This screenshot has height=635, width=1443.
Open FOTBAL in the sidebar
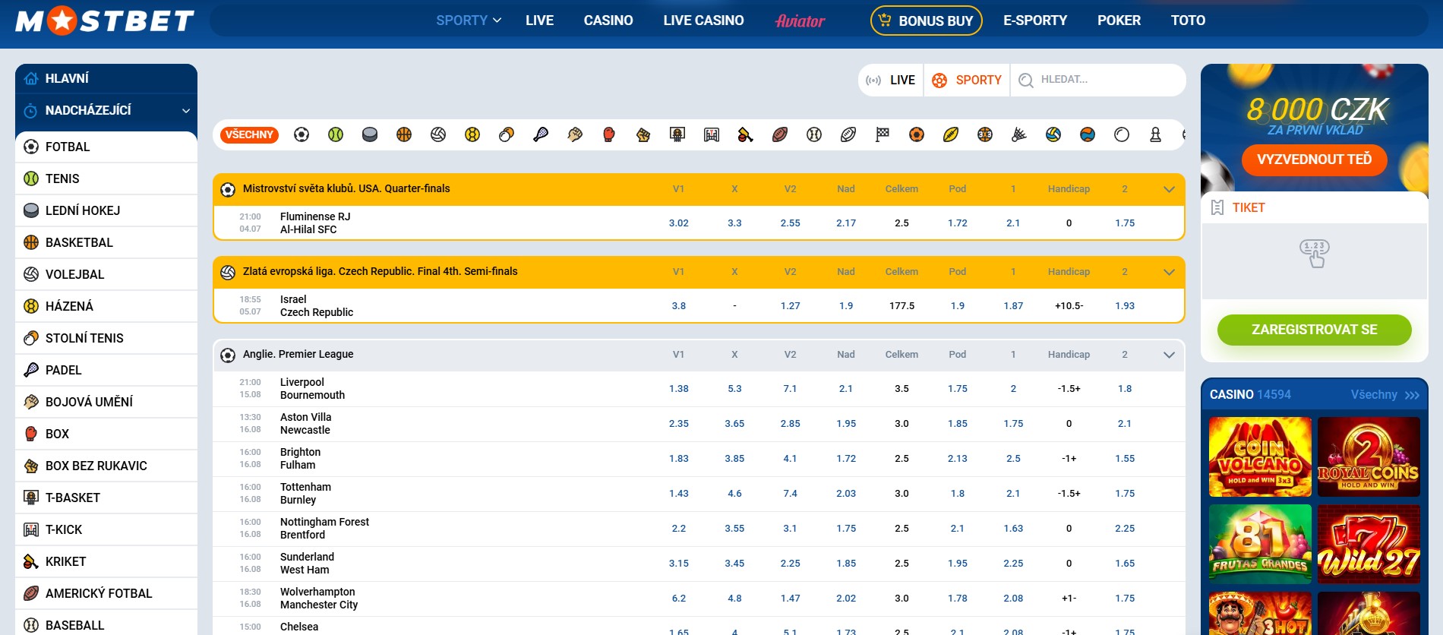(106, 147)
